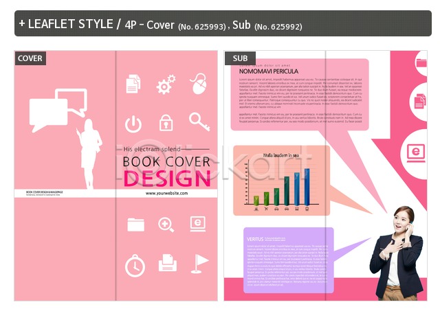Viewport: 440px width, 311px height.
Task: Select the double gears settings icon
Action: tap(166, 85)
